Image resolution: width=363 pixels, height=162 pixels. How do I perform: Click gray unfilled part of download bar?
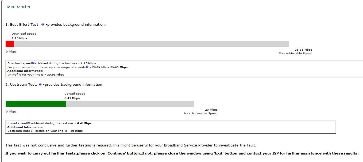point(151,44)
